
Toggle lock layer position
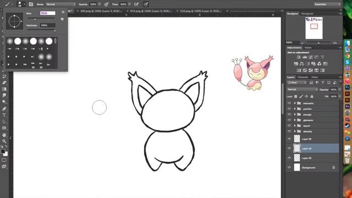pos(306,97)
